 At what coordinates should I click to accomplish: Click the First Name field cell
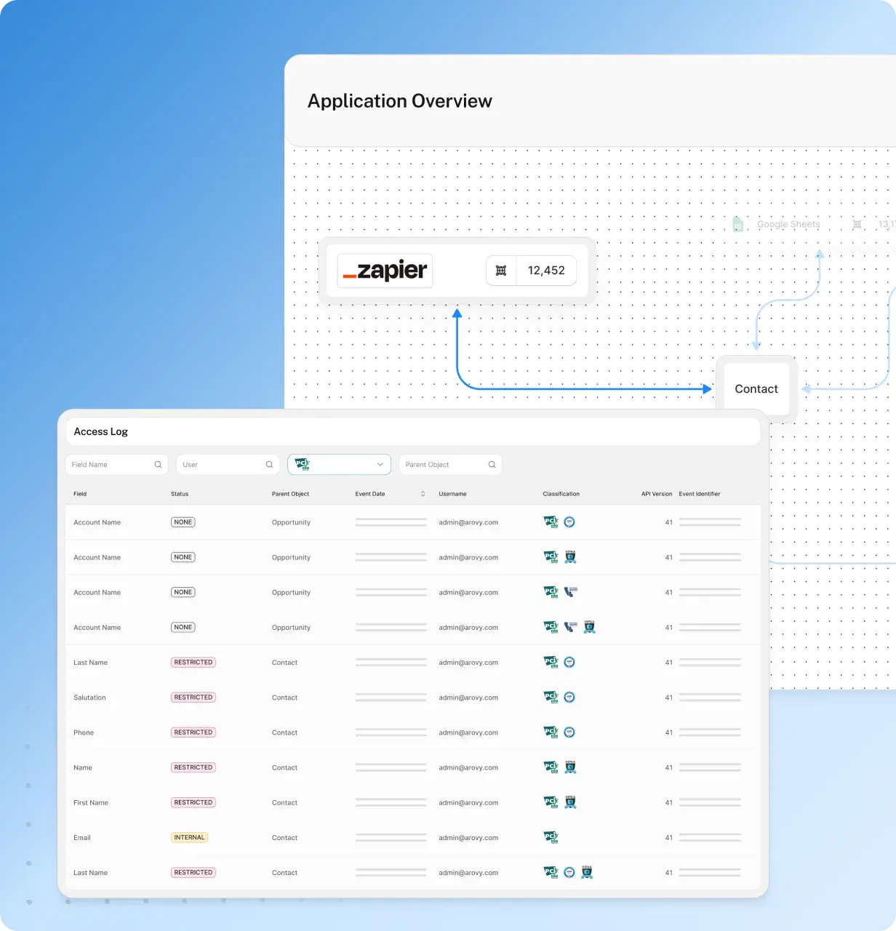[91, 802]
